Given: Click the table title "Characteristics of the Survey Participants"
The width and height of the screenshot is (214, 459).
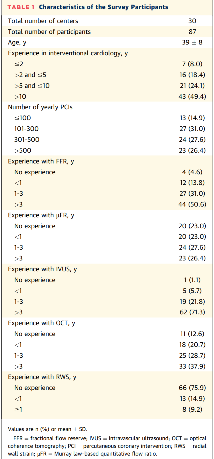Looking at the screenshot, I should tap(103, 7).
